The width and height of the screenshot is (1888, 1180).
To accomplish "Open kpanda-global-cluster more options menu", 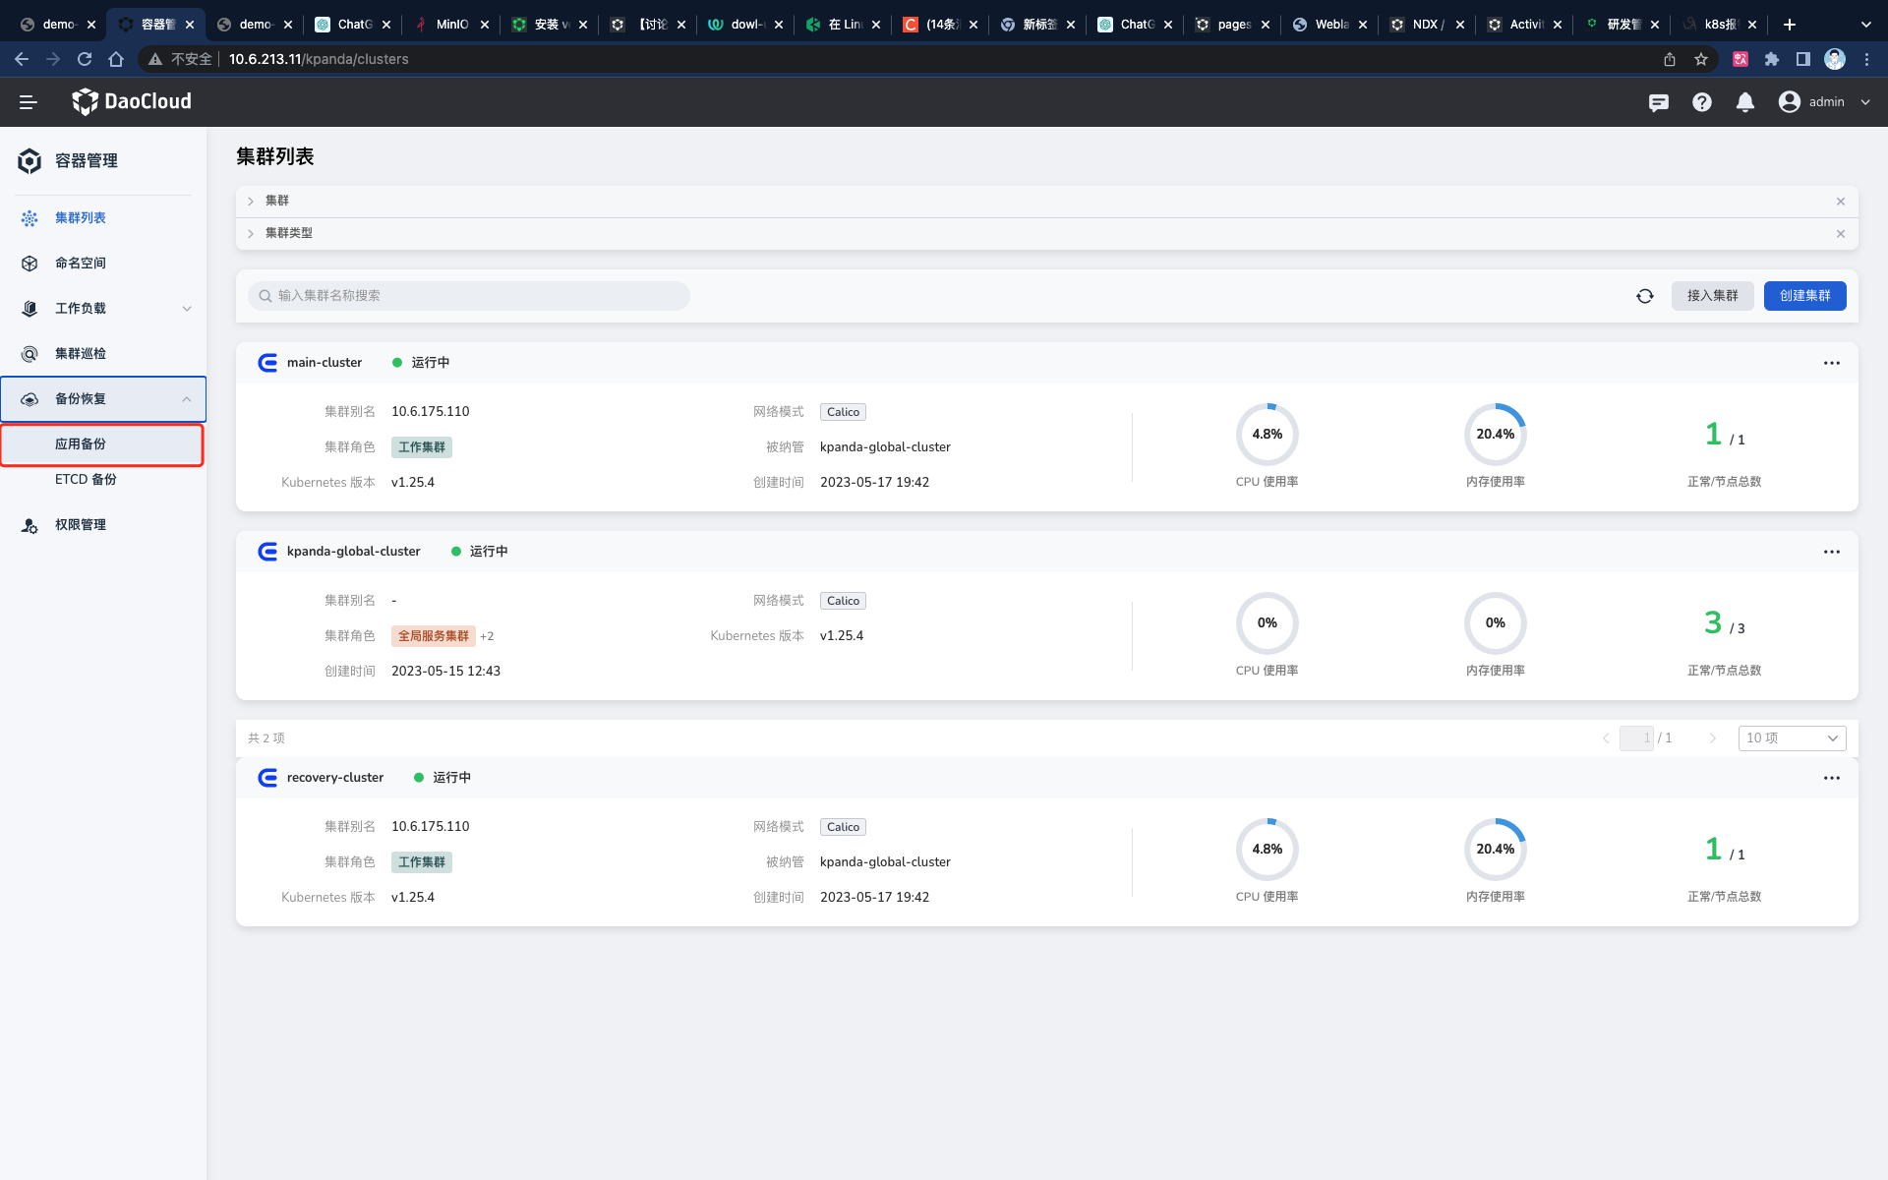I will (1831, 552).
